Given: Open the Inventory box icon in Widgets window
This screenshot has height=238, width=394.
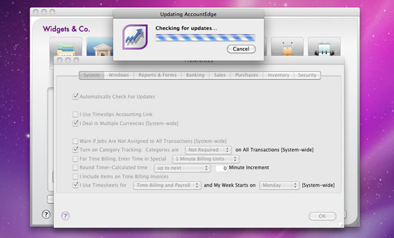Looking at the screenshot, I should (287, 47).
